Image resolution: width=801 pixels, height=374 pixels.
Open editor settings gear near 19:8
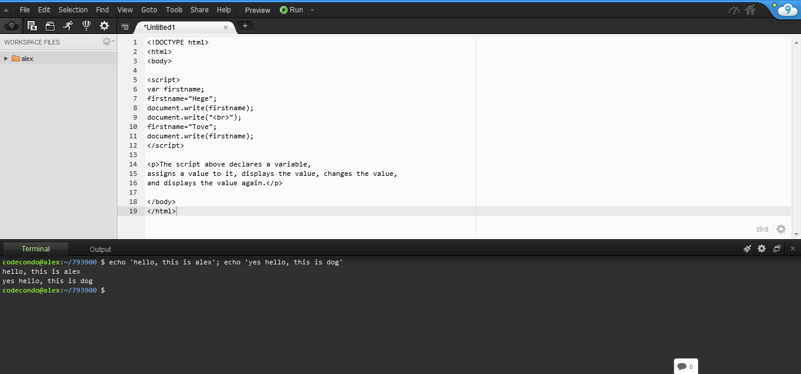781,229
